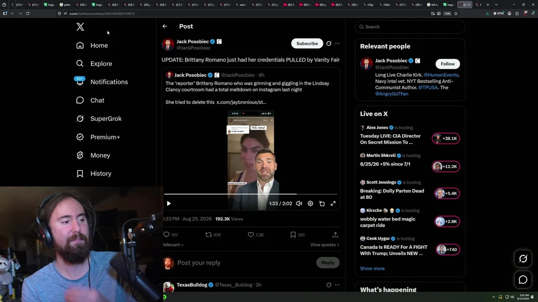Seek on the video progress bar
The image size is (538, 302).
click(x=251, y=194)
